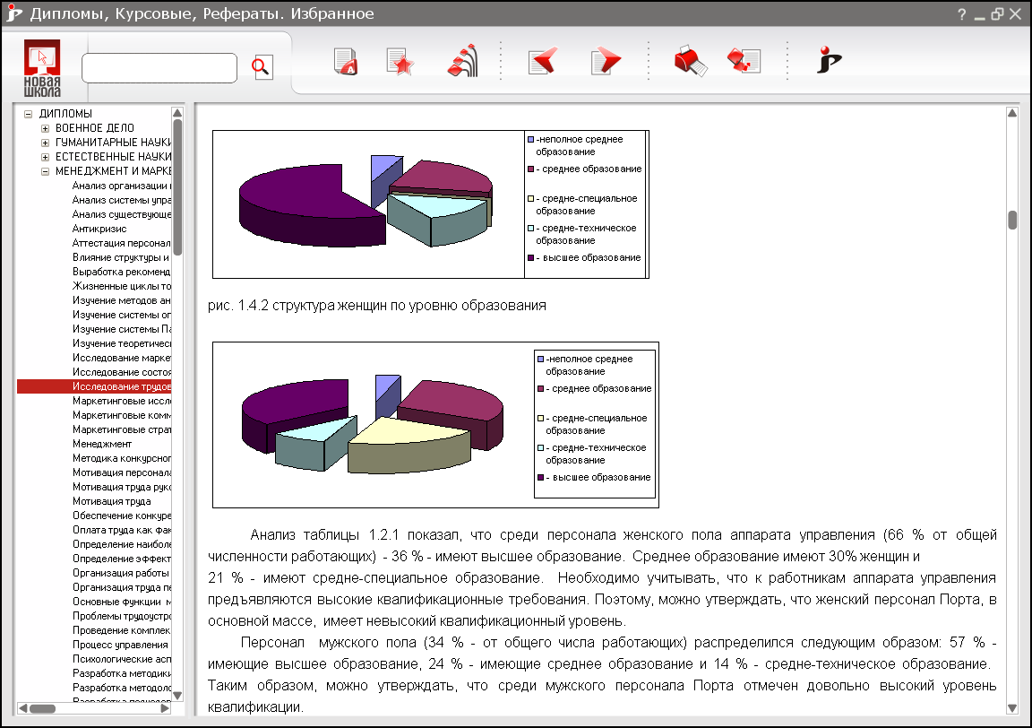The image size is (1032, 728).
Task: Expand the ВОЕННОЕ ДЕЛО category
Action: (45, 128)
